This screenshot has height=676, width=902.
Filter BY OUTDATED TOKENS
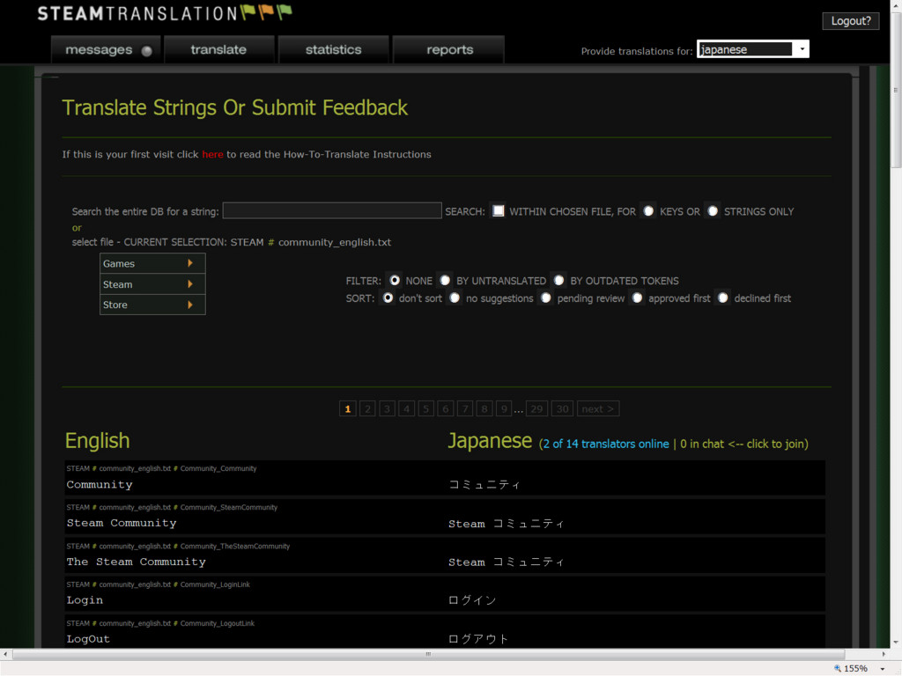click(x=558, y=281)
